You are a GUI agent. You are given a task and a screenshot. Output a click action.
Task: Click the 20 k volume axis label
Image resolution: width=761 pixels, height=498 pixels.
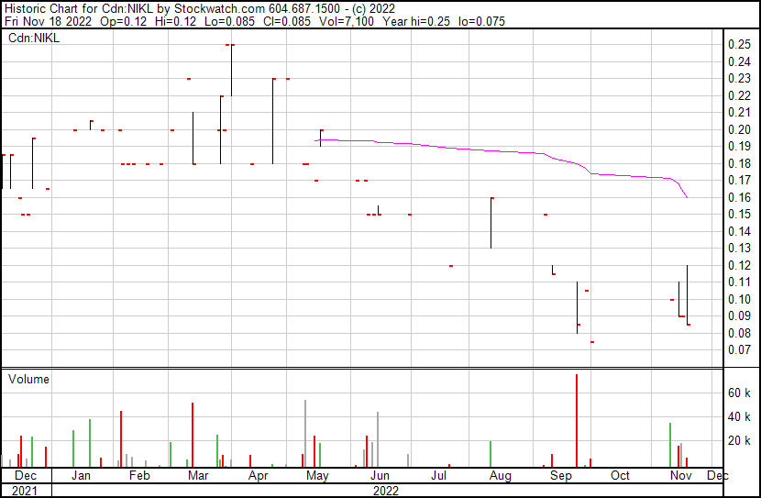[740, 440]
